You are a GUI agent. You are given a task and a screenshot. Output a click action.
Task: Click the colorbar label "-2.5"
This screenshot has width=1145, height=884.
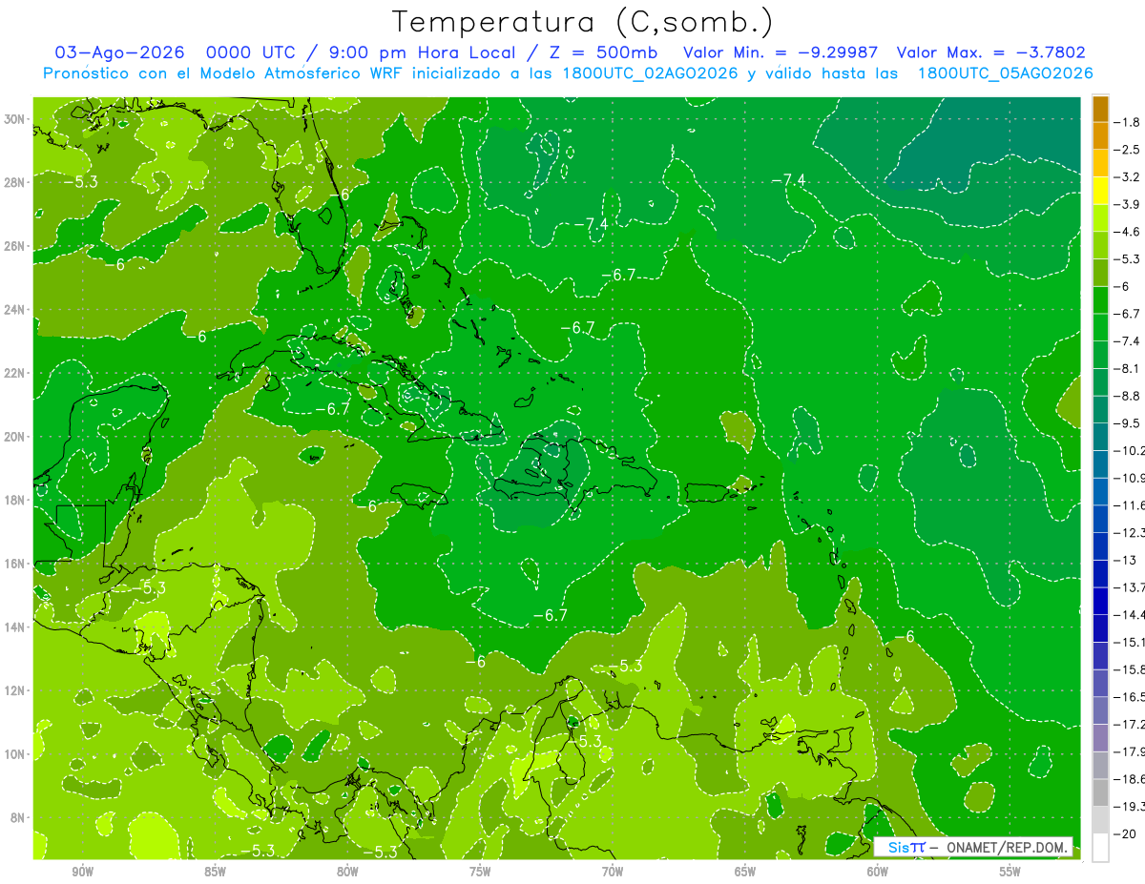pos(1127,150)
